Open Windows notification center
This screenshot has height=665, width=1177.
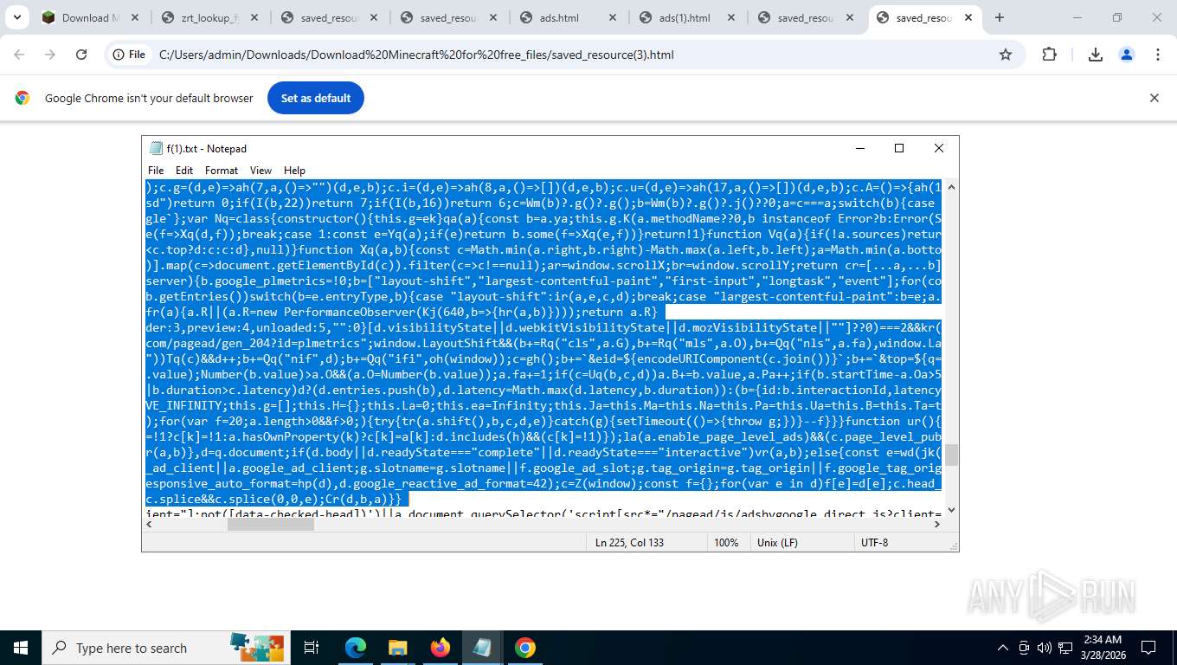1148,648
